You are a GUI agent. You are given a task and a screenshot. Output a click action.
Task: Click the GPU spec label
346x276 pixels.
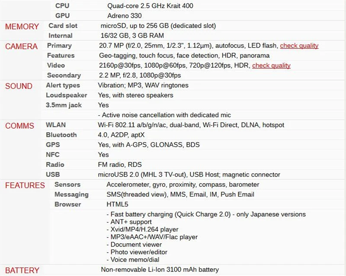pyautogui.click(x=62, y=16)
